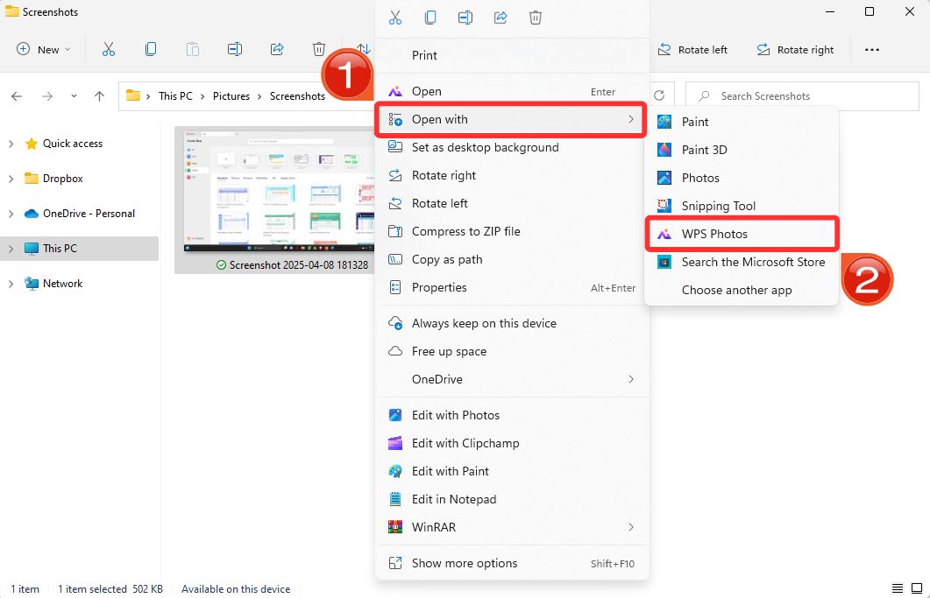Expand the Quick access chevron
The image size is (930, 598).
pyautogui.click(x=9, y=143)
